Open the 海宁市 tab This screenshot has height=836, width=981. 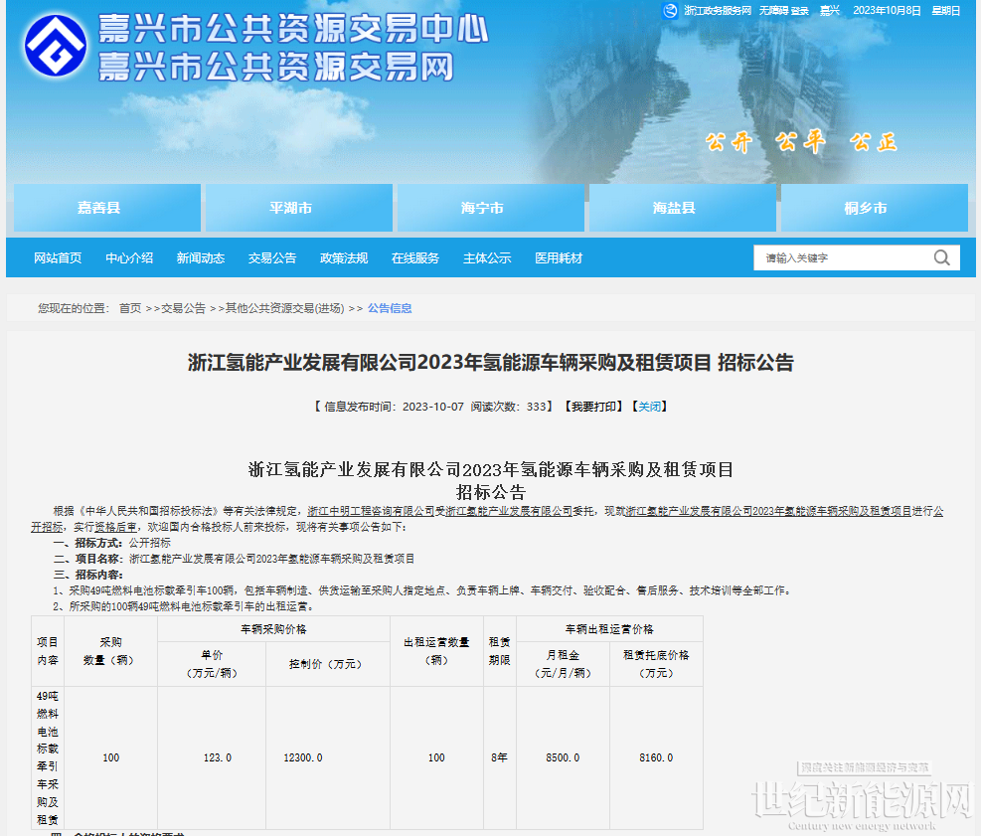(x=491, y=208)
